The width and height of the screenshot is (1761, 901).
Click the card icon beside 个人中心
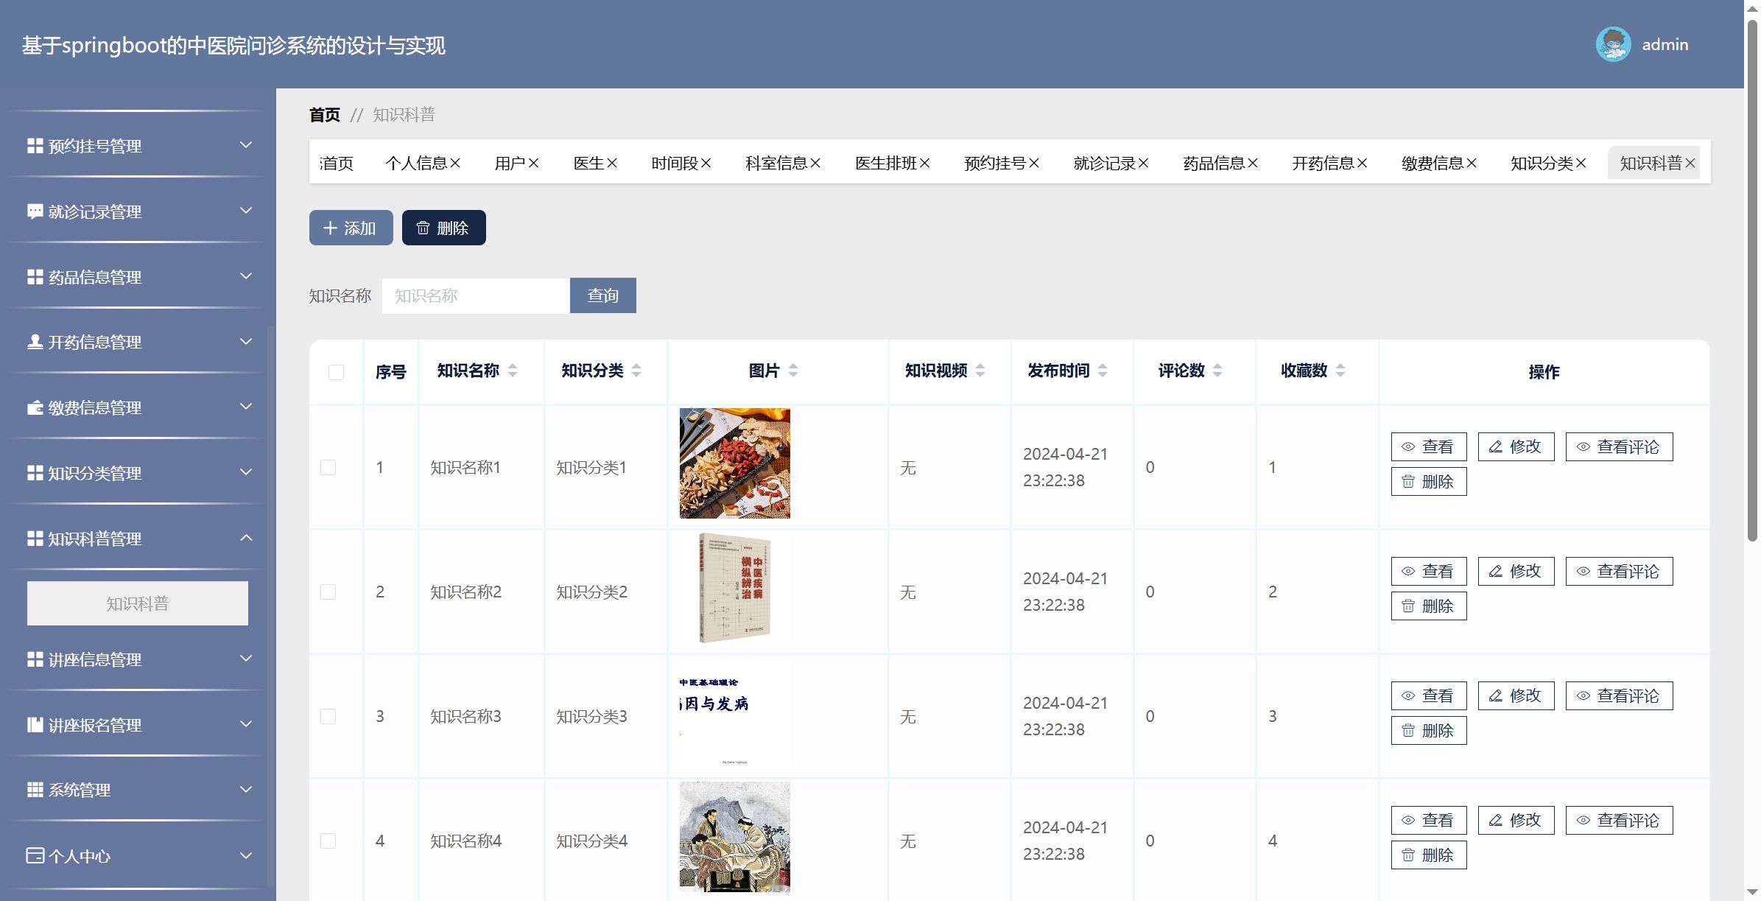click(x=35, y=855)
